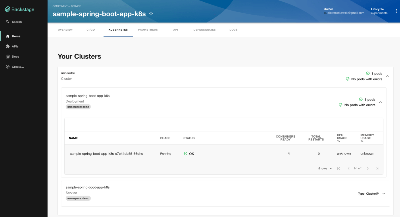The image size is (400, 217).
Task: Click memory usage unknown value
Action: click(x=367, y=154)
